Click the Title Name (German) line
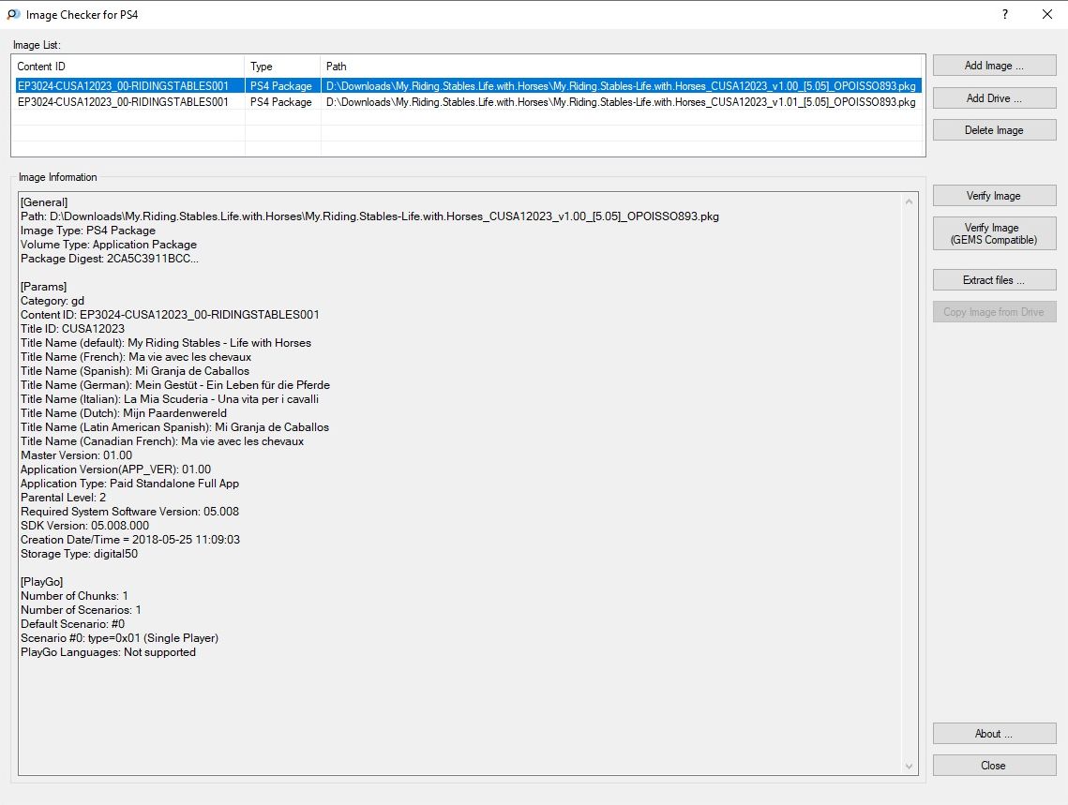The width and height of the screenshot is (1068, 805). (x=175, y=385)
